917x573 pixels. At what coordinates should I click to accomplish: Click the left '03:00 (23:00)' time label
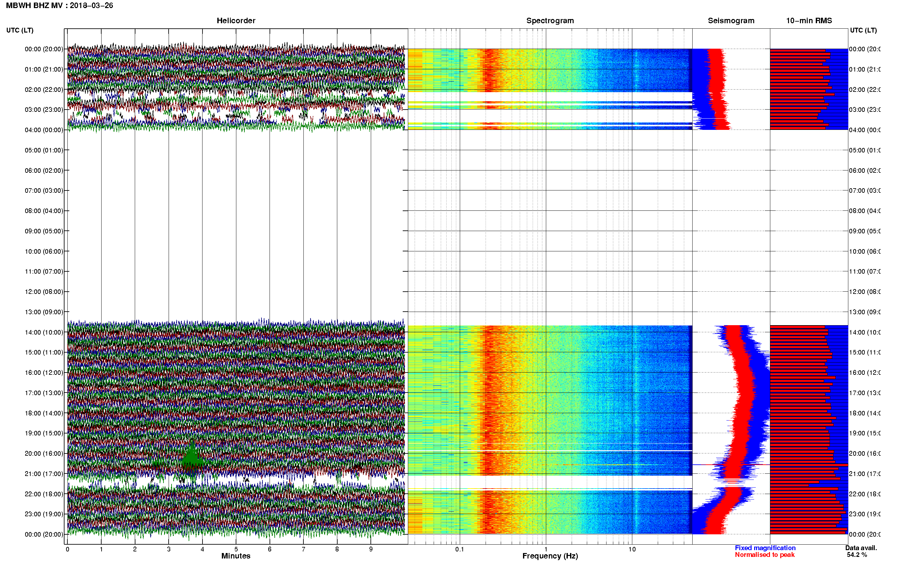pos(44,110)
